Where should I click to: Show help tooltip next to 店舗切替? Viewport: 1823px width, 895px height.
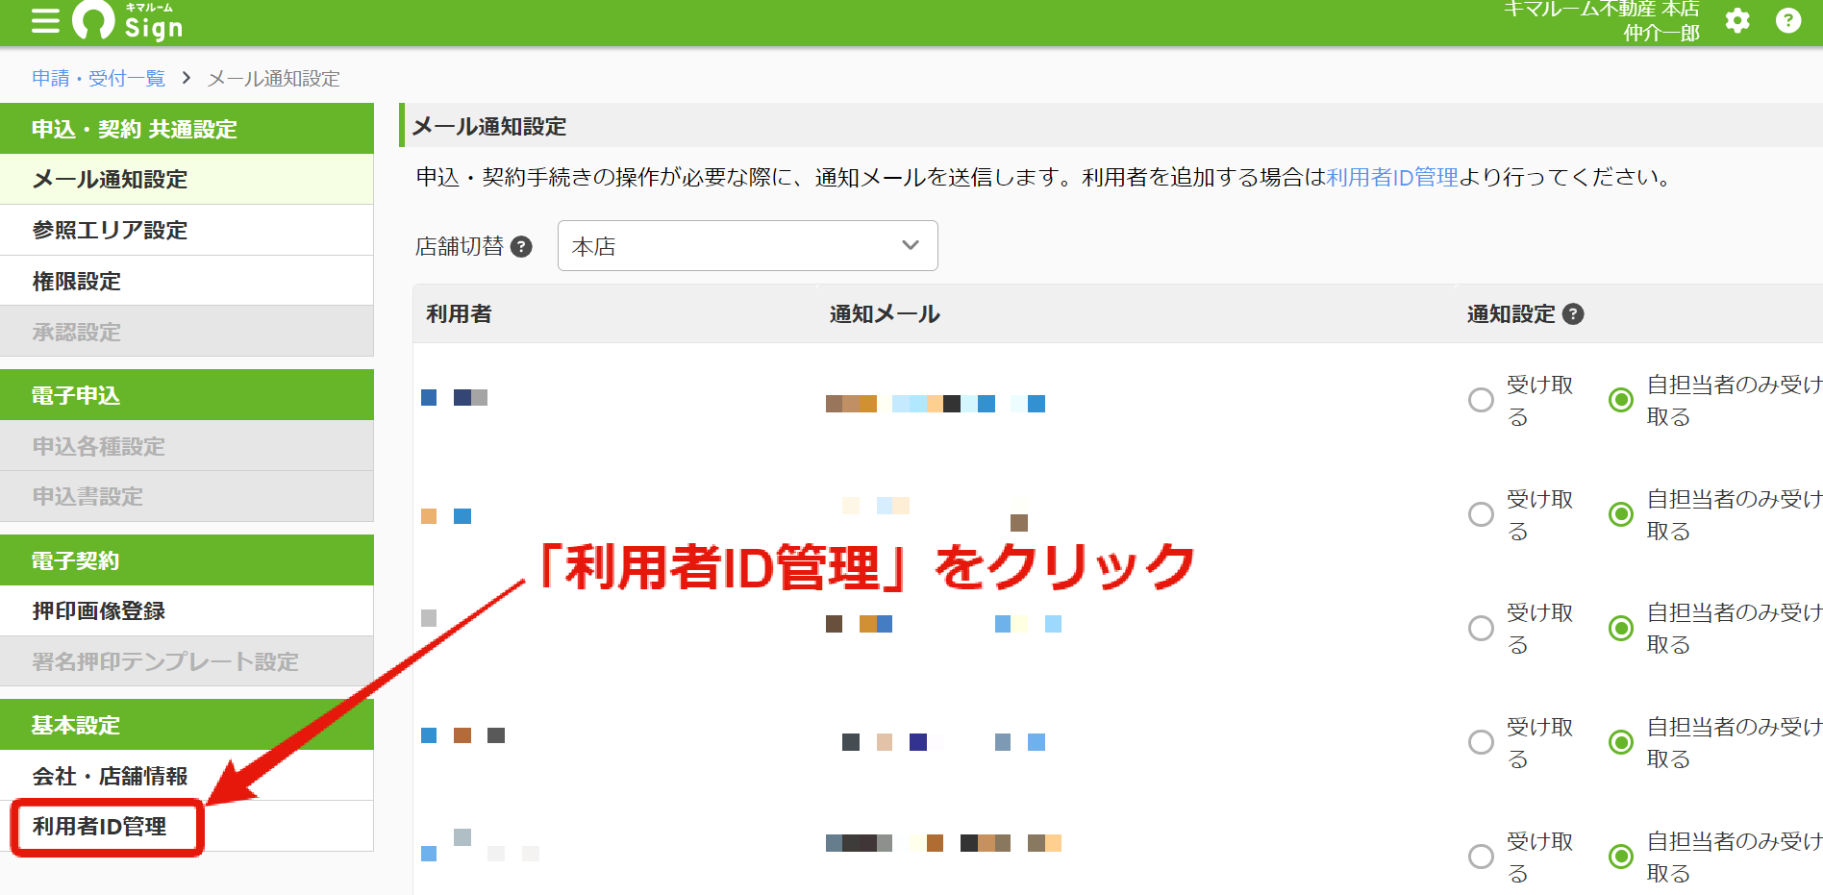[x=521, y=247]
